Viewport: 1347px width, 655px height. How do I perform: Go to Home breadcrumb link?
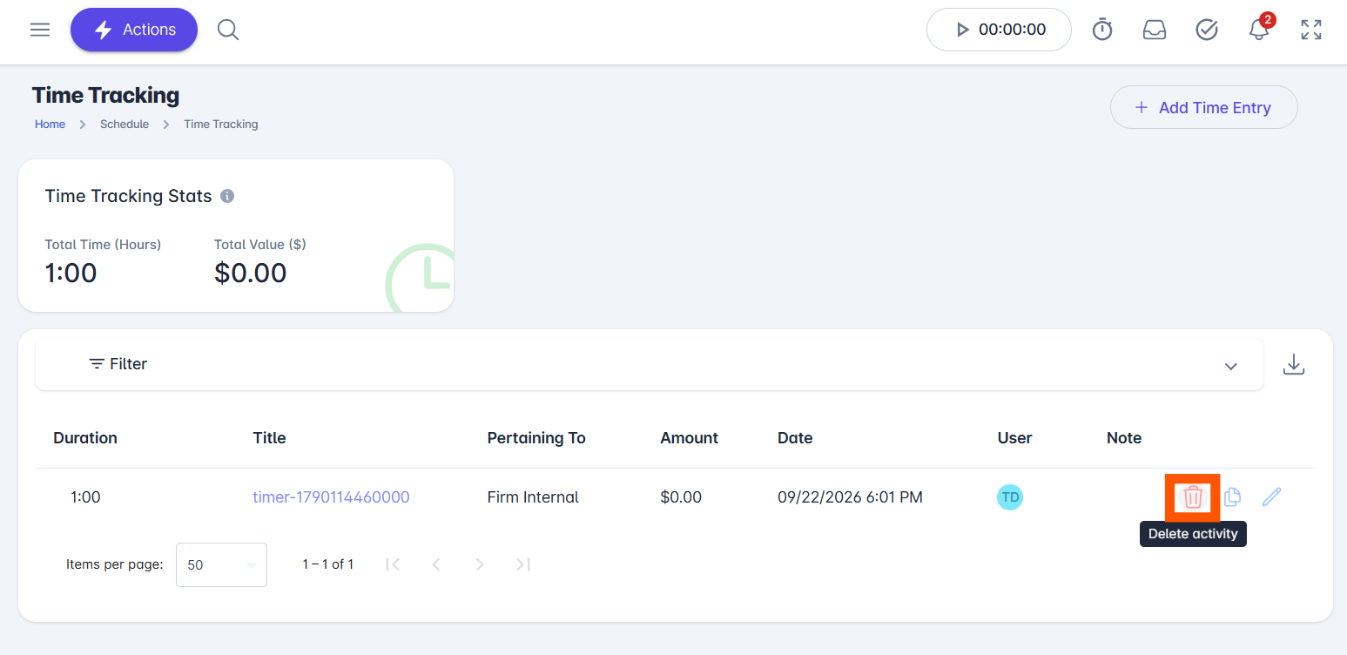click(50, 124)
